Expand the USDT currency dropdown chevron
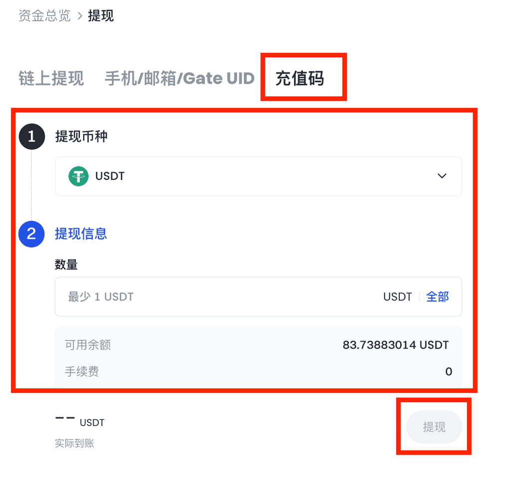The image size is (511, 482). [442, 176]
